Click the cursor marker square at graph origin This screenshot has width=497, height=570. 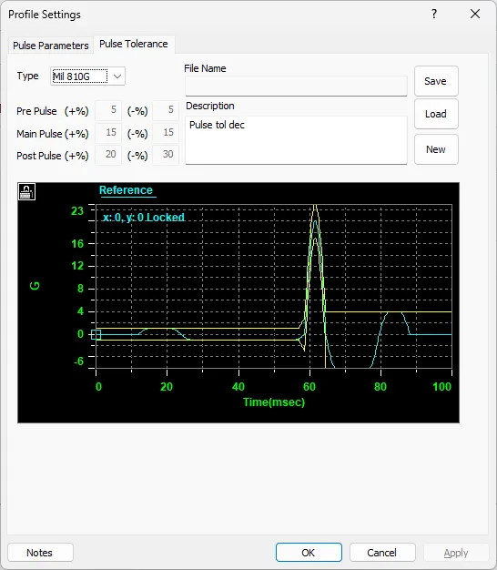click(x=96, y=334)
